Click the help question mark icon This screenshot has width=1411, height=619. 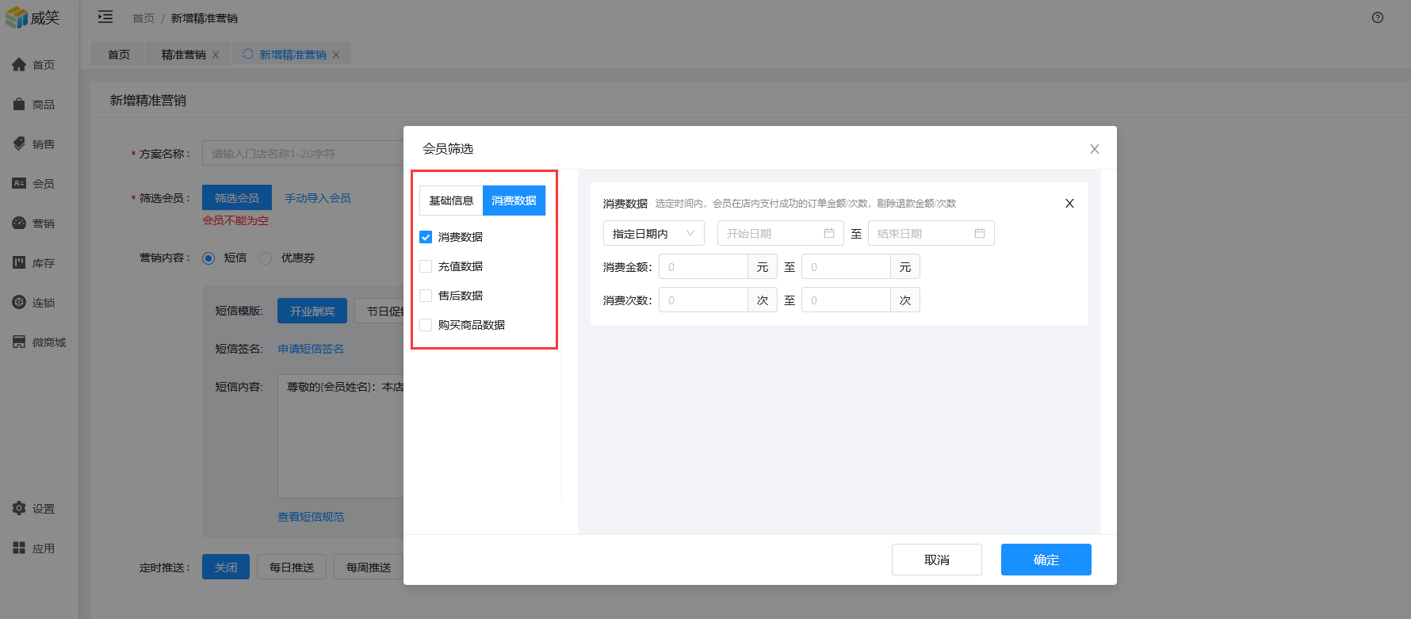pos(1378,17)
